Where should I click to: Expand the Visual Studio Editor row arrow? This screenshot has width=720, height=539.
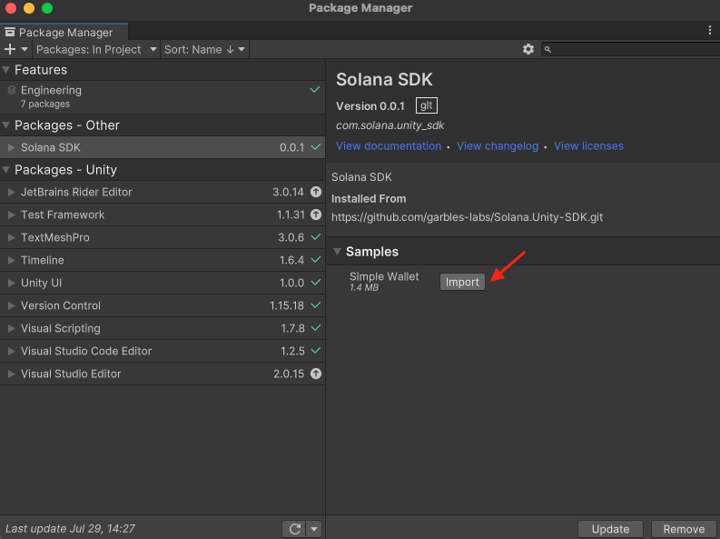[12, 374]
